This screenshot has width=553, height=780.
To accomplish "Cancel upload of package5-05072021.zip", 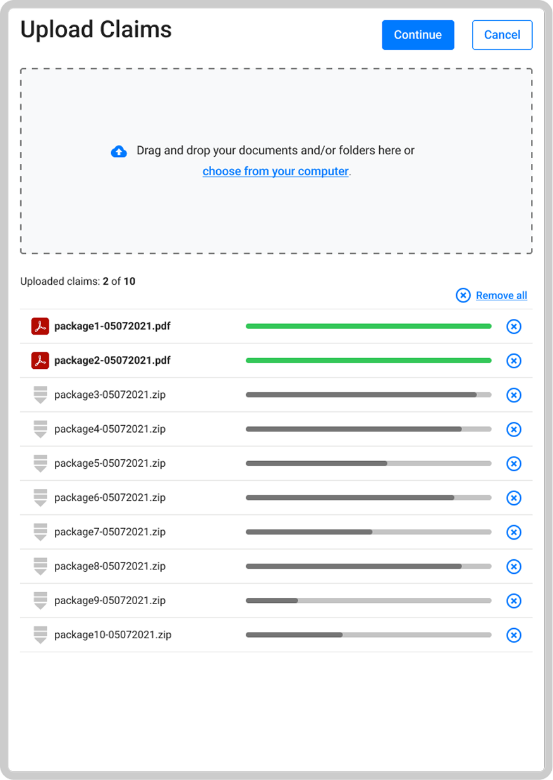I will (514, 464).
